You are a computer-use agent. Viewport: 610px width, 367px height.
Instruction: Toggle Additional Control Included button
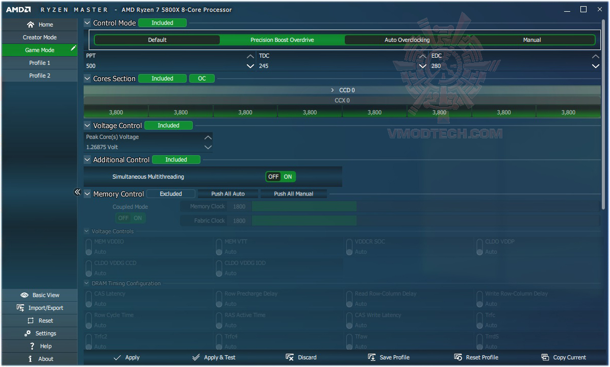tap(176, 160)
